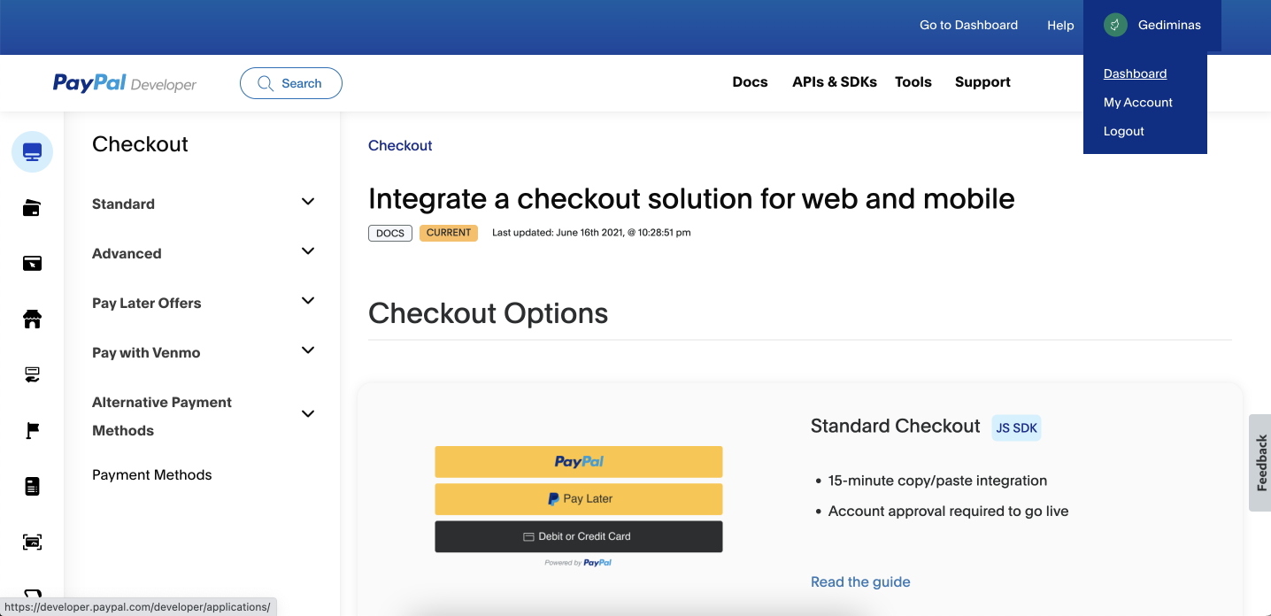Select Logout from the user dropdown

(1124, 131)
